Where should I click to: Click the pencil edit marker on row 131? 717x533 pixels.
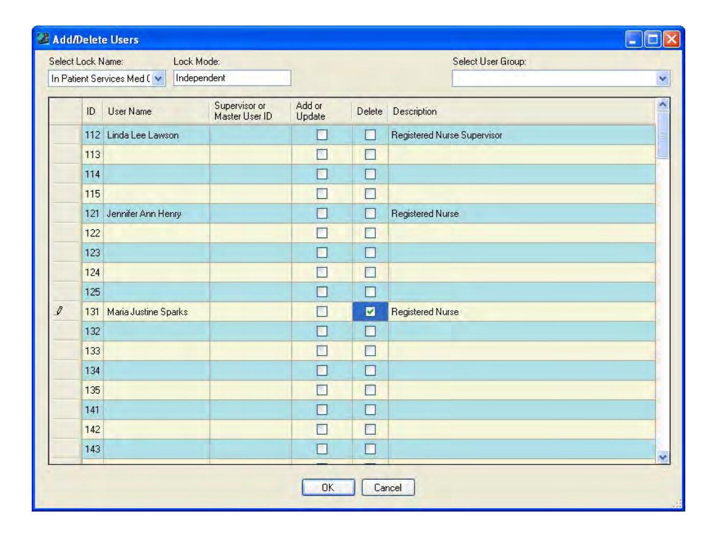[x=59, y=311]
